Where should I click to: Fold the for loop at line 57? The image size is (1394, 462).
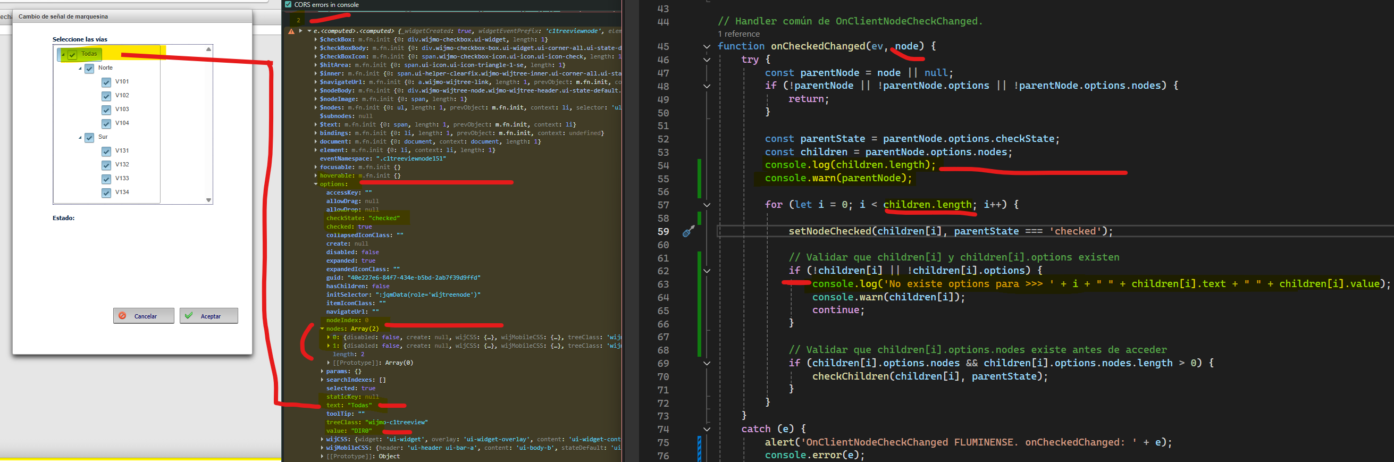707,205
